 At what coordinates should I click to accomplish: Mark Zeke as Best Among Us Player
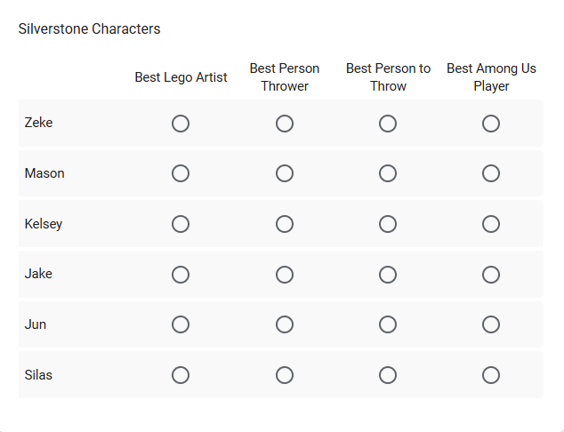coord(491,124)
